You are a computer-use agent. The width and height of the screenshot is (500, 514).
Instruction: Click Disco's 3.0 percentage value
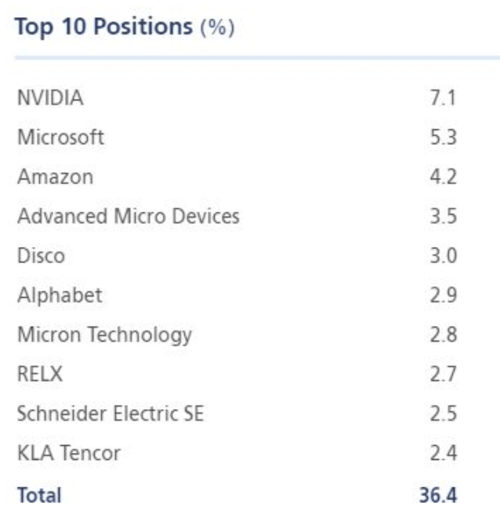pyautogui.click(x=445, y=256)
